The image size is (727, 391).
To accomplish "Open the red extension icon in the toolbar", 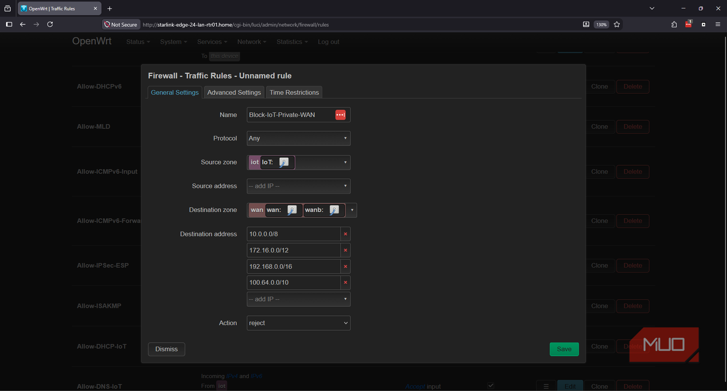I will point(689,25).
